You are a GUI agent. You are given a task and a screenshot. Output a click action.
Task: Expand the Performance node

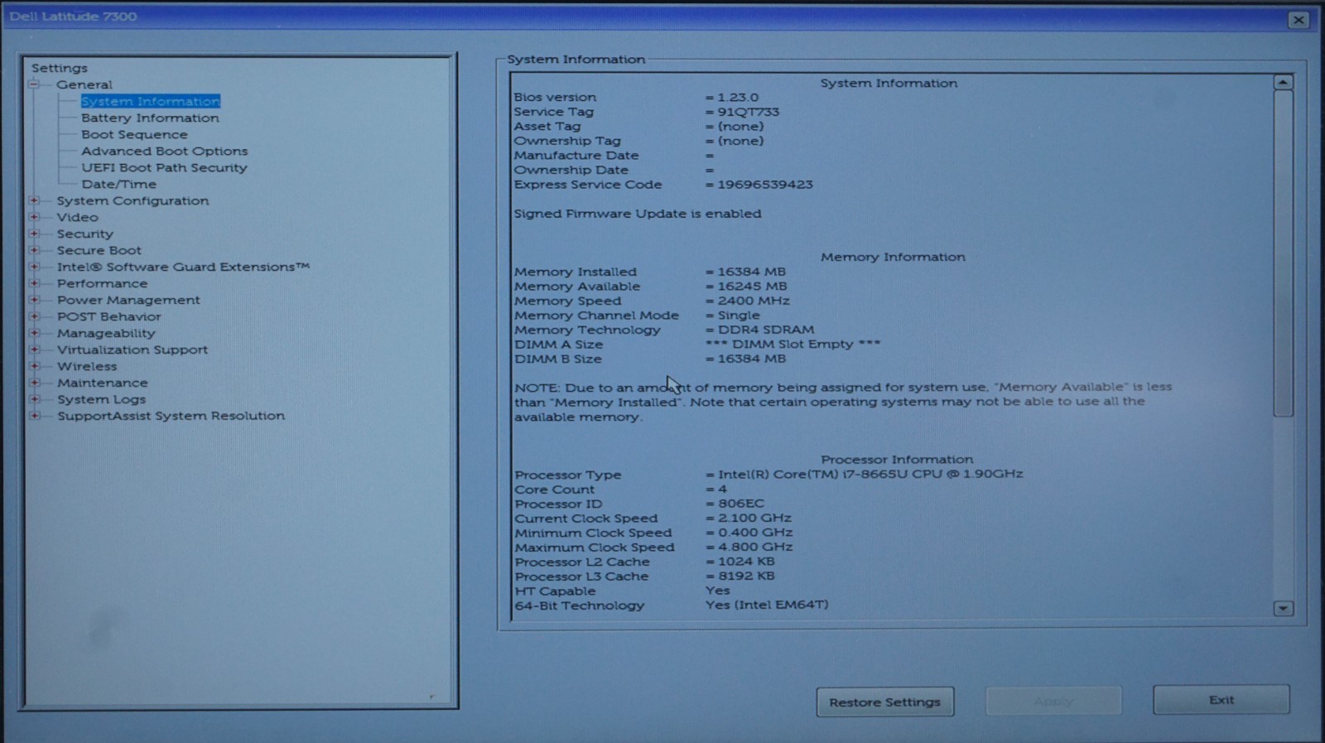[x=34, y=283]
